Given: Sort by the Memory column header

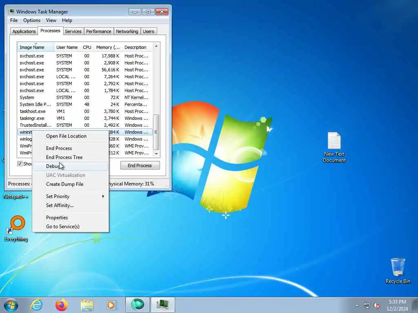Looking at the screenshot, I should (108, 47).
